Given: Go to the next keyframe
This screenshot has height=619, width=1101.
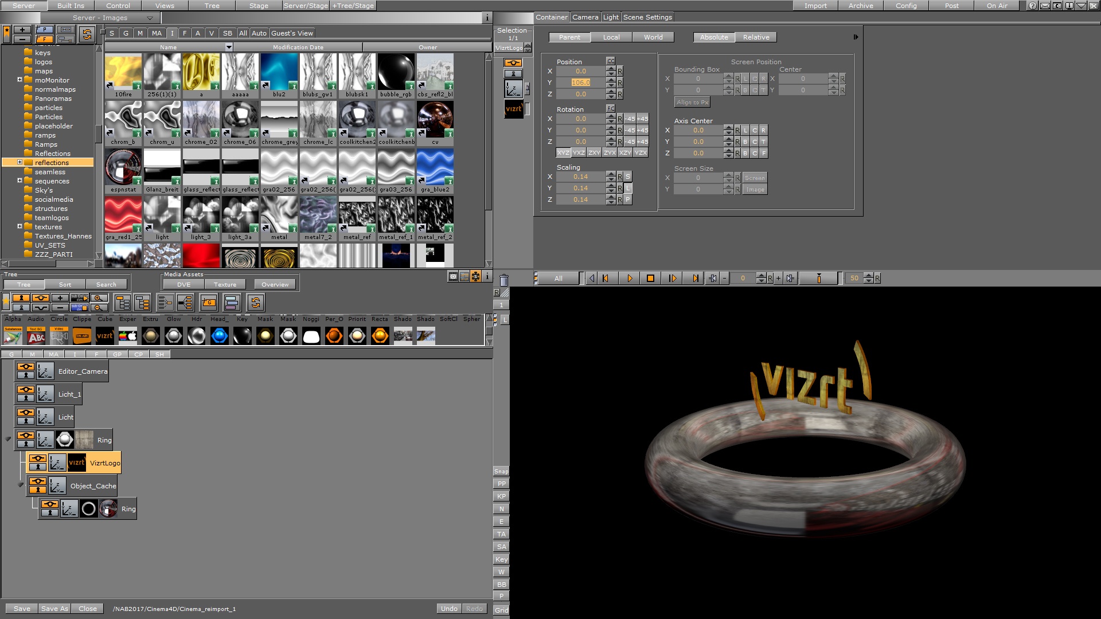Looking at the screenshot, I should [790, 279].
